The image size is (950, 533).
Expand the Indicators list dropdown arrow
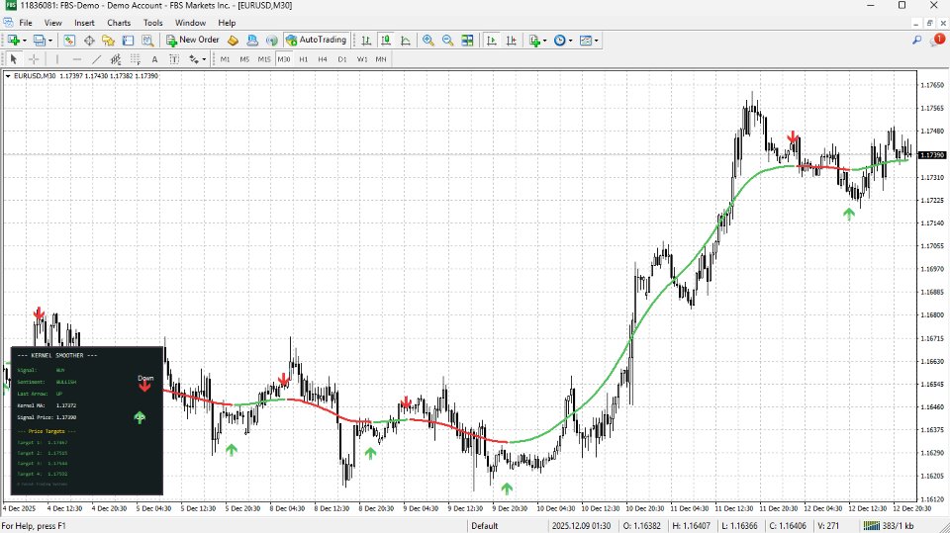pos(544,41)
